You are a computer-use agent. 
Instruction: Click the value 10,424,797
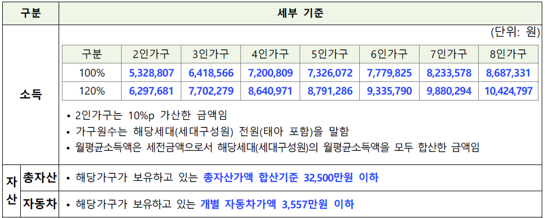[508, 91]
